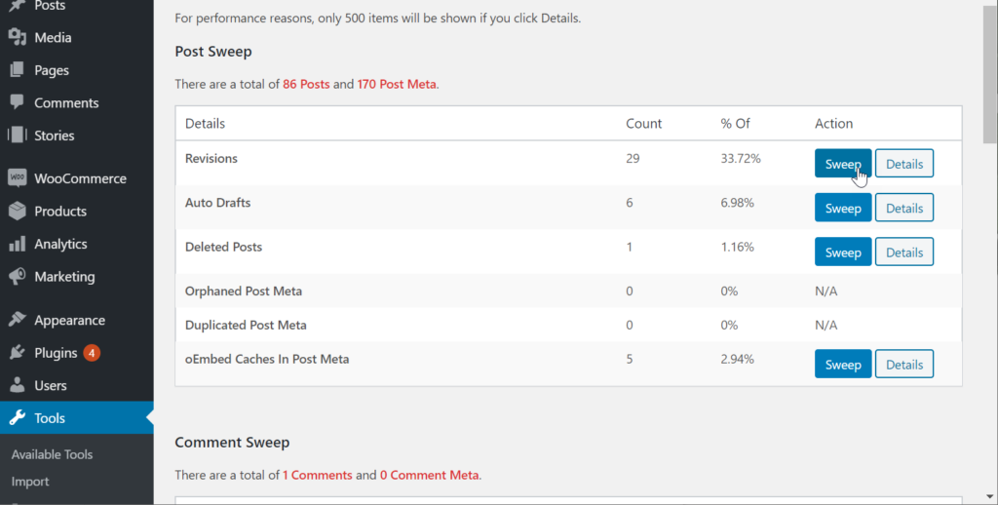Click the vertical page scrollbar
Image resolution: width=998 pixels, height=505 pixels.
pyautogui.click(x=989, y=78)
